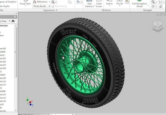The height and width of the screenshot is (115, 166).
Task: Click the Home View icon
Action: pos(161,6)
